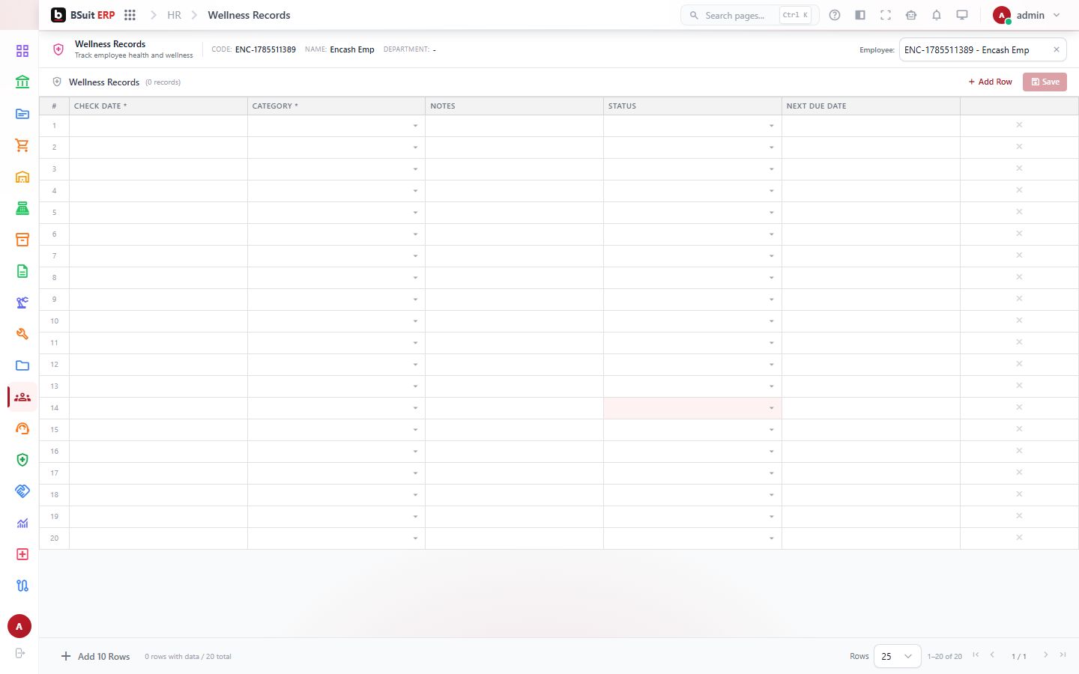This screenshot has height=674, width=1079.
Task: Click the NEXT DUE DATE column header
Action: click(871, 106)
